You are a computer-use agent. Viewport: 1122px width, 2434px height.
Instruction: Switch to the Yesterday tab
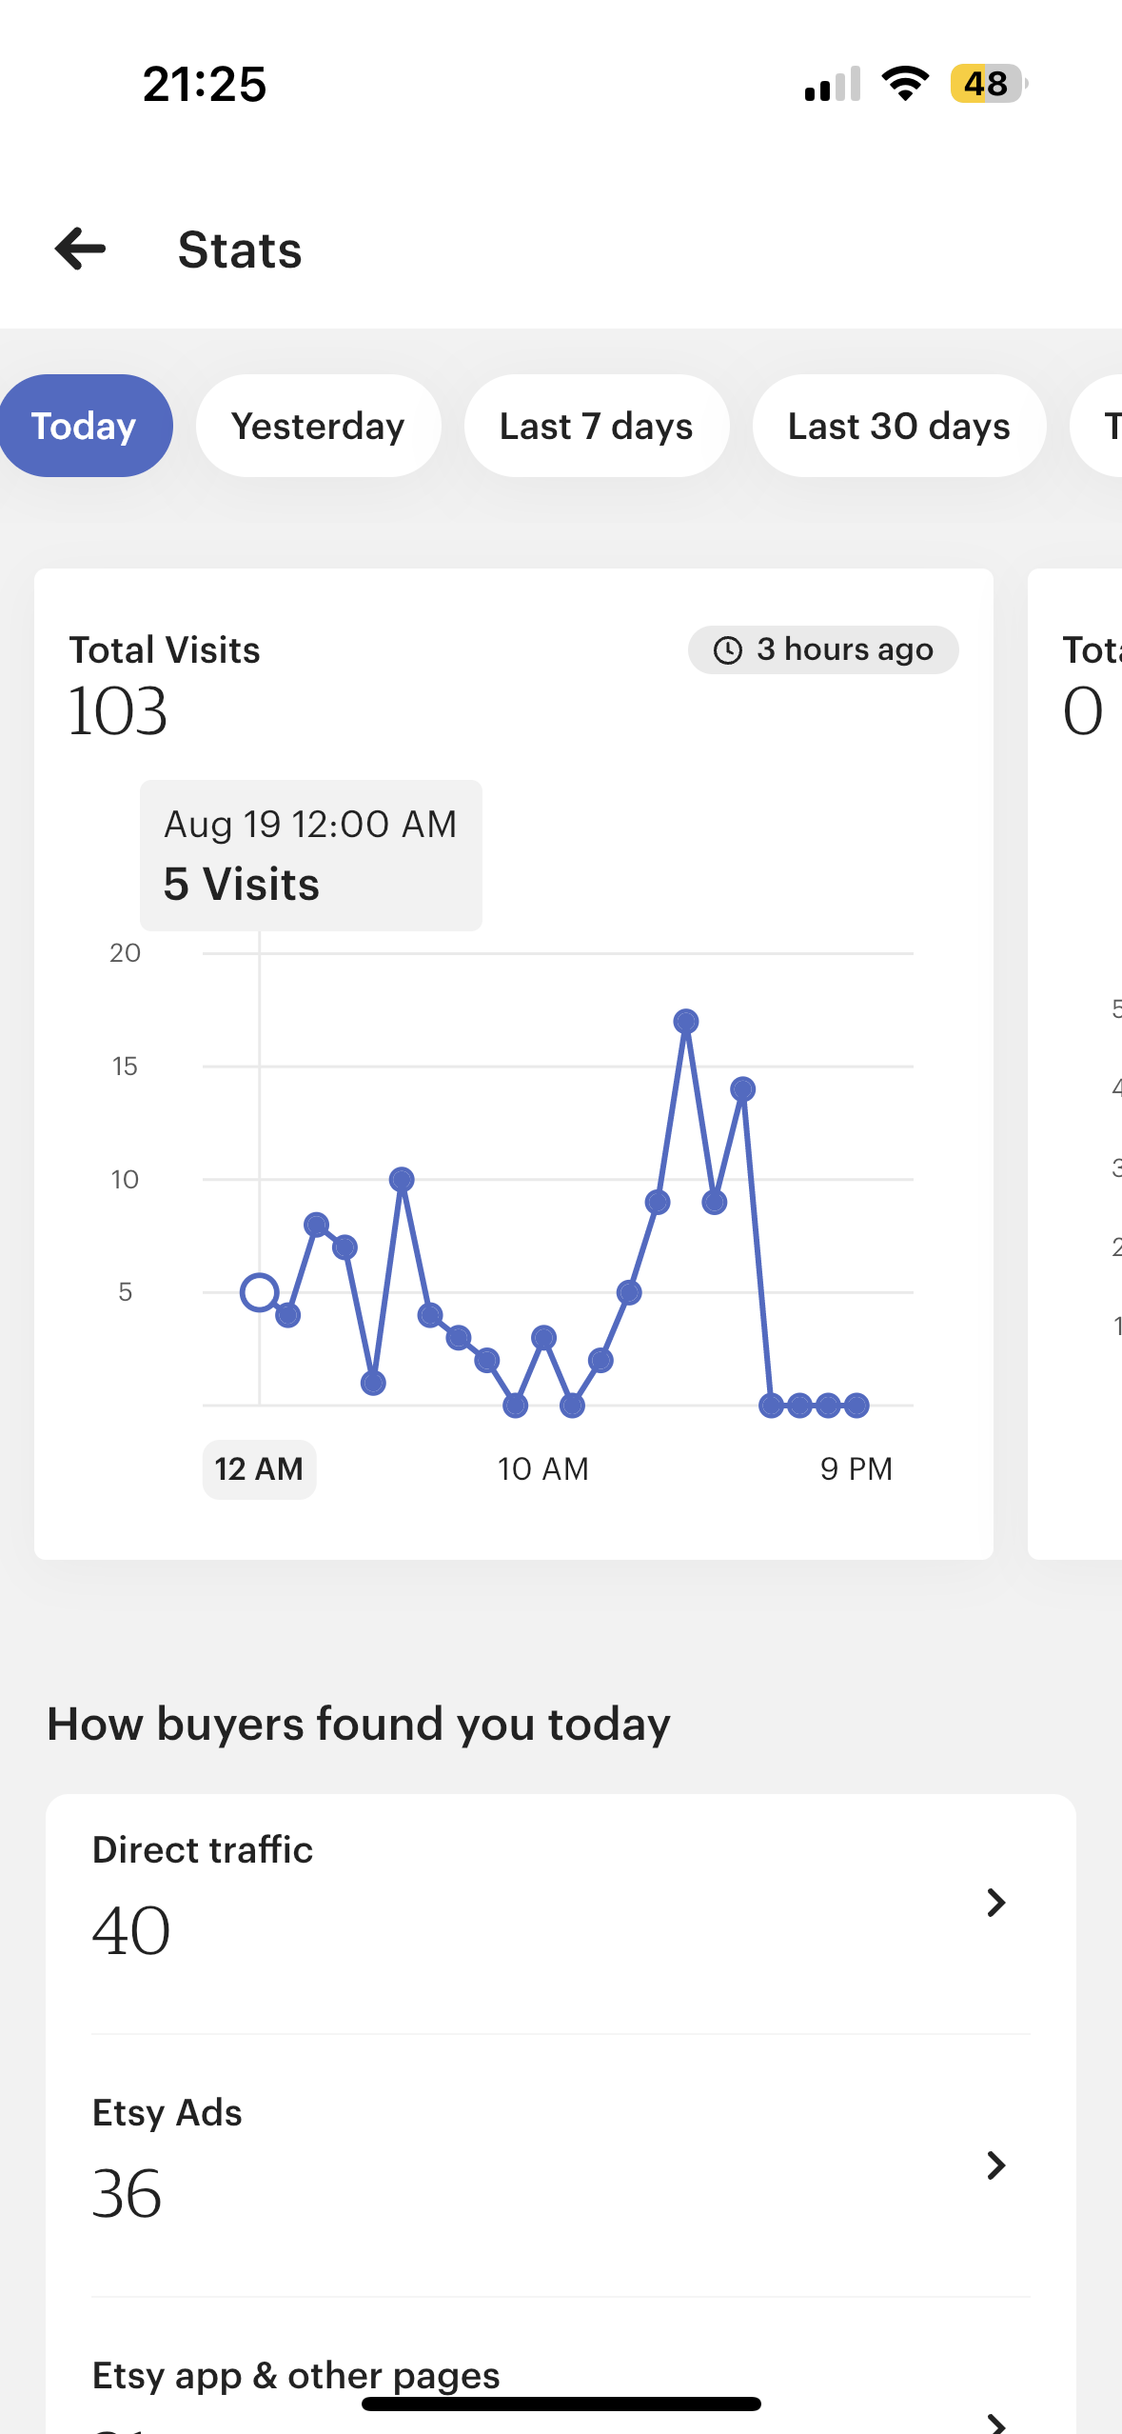[x=318, y=426]
